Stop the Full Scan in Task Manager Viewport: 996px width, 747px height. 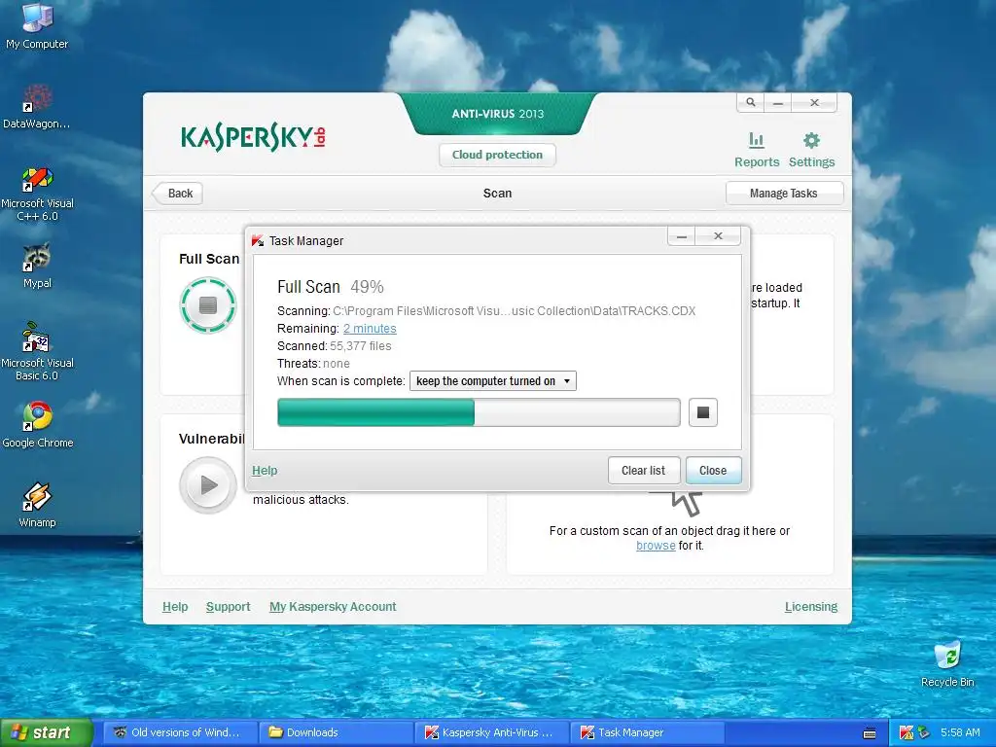click(x=703, y=412)
